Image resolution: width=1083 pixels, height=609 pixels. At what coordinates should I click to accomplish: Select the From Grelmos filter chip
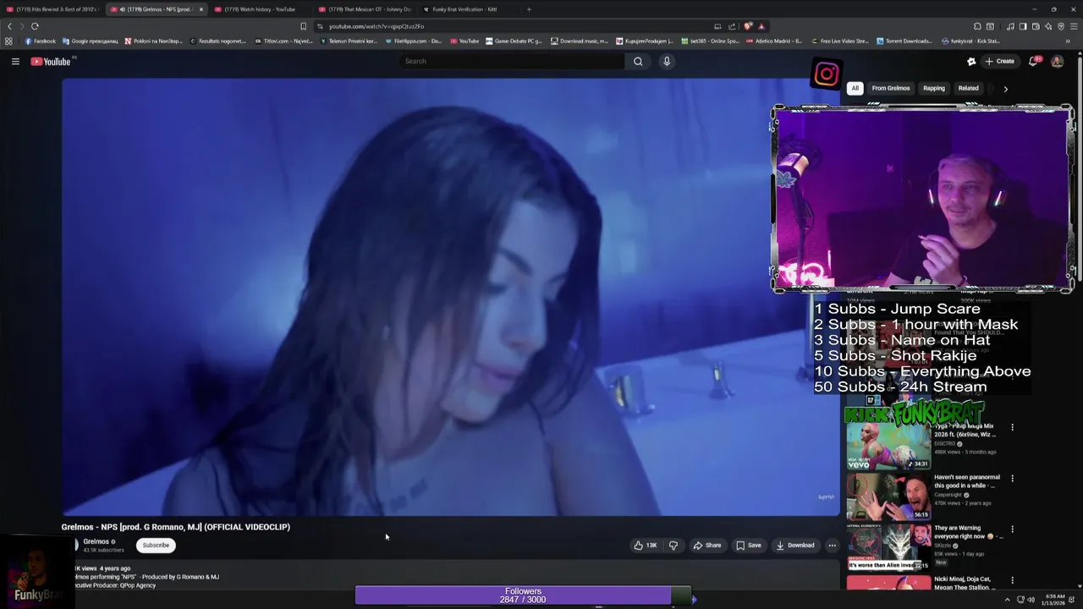click(x=891, y=88)
